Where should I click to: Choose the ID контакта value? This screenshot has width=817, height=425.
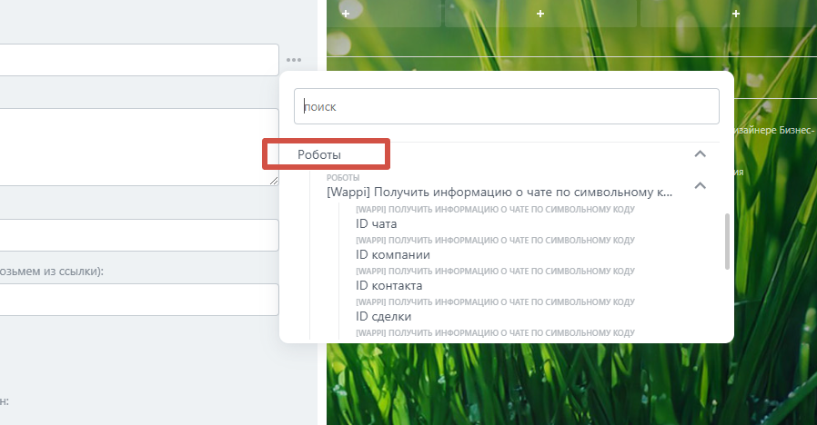tap(388, 285)
